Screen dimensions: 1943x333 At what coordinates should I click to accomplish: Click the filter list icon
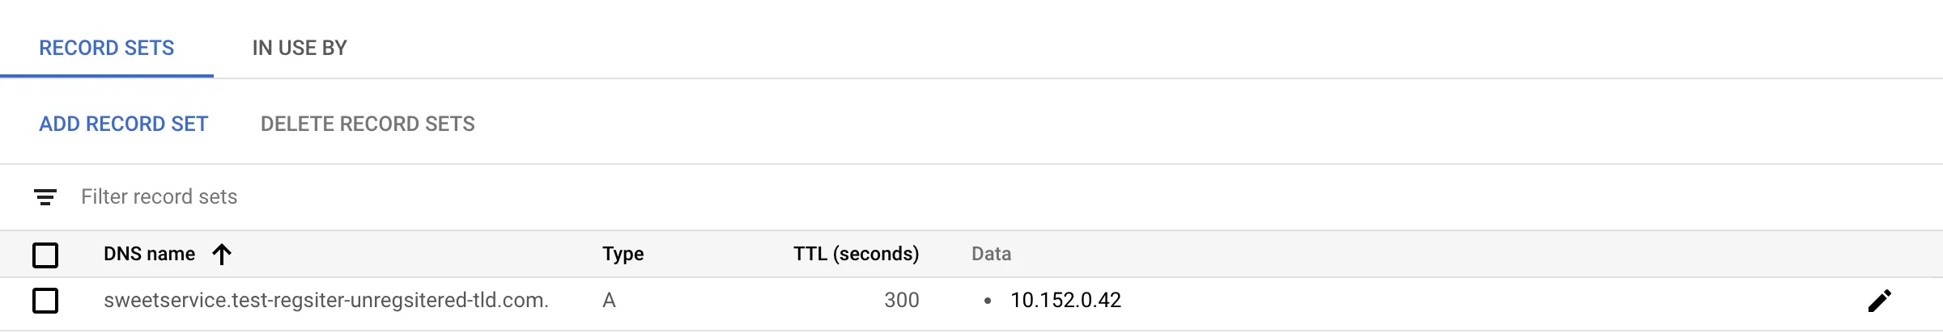coord(45,197)
